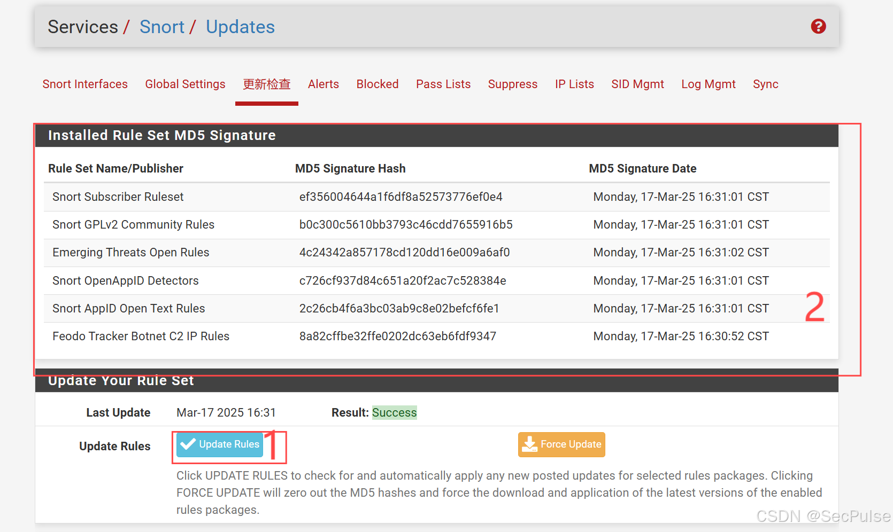Viewport: 893px width, 532px height.
Task: Click the hash 4c24342a857178cd120dd16e009a6af0
Action: [404, 253]
